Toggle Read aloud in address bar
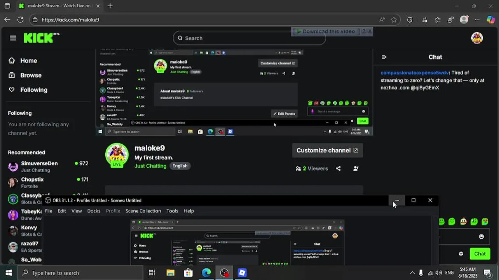499x280 pixels. [x=382, y=19]
